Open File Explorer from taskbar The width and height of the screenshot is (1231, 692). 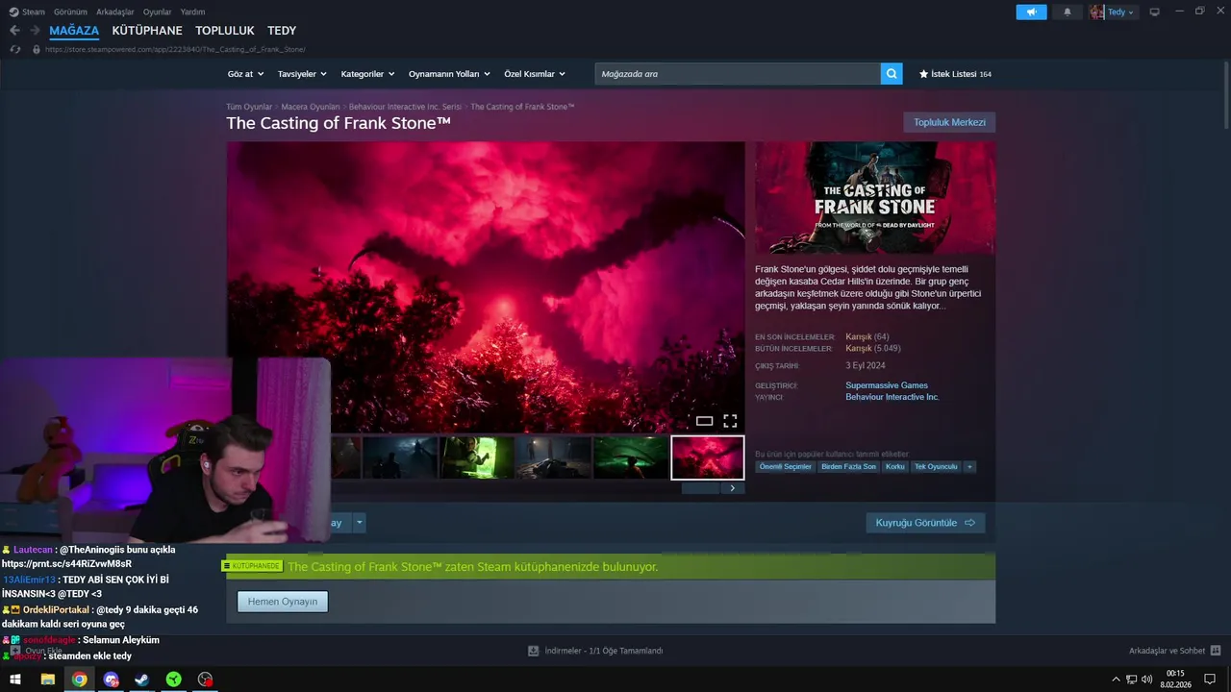click(x=47, y=680)
